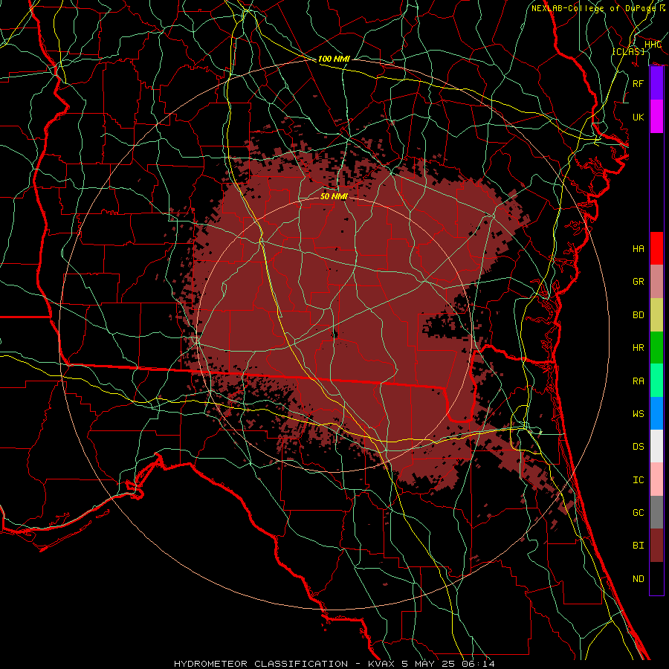
Task: Click the HYDROMETEOR CLASSIFICATION title text
Action: click(261, 664)
